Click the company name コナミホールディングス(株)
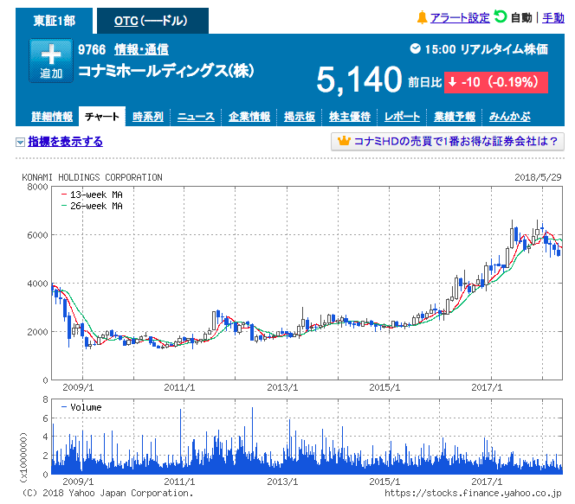Image resolution: width=575 pixels, height=504 pixels. [x=165, y=71]
